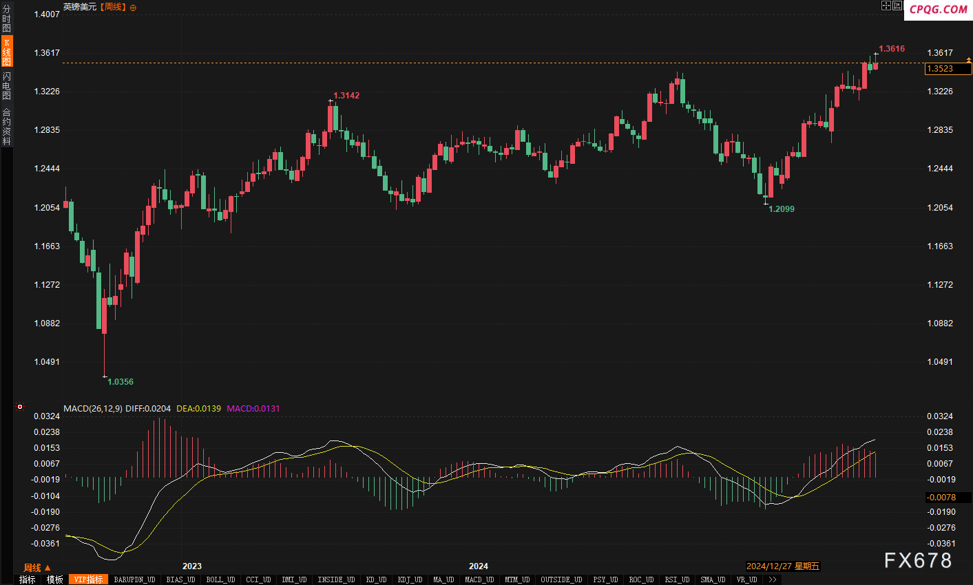Choose the OUTSIDE_UD indicator
973x585 pixels.
pyautogui.click(x=561, y=579)
